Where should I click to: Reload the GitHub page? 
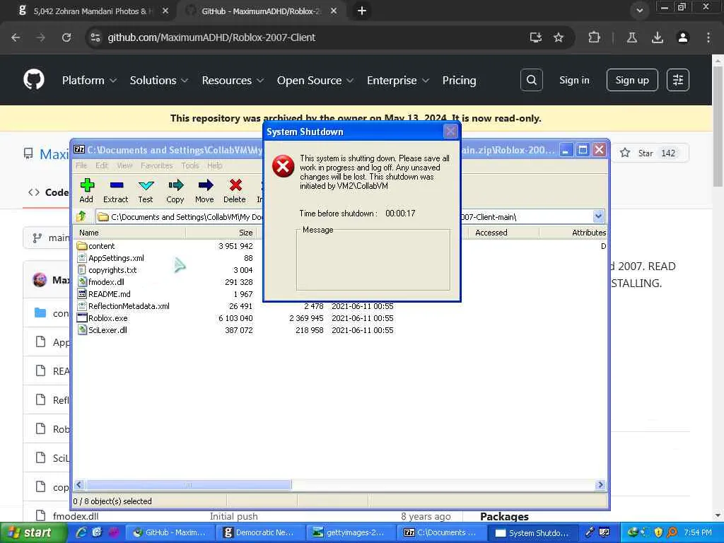tap(66, 37)
